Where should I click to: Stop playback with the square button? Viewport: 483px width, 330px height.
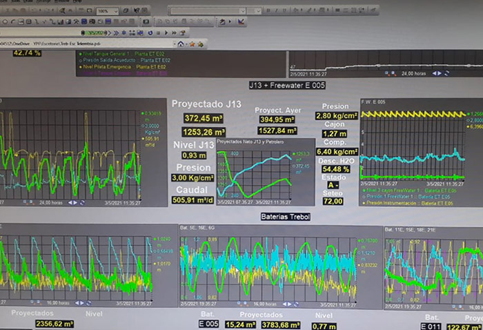click(158, 32)
